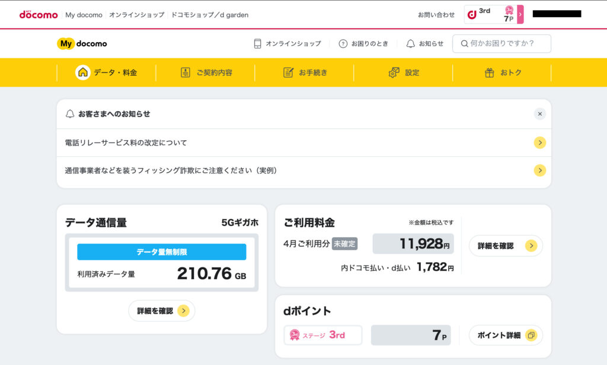Open お知らせ bell icon in header
This screenshot has width=607, height=365.
410,43
